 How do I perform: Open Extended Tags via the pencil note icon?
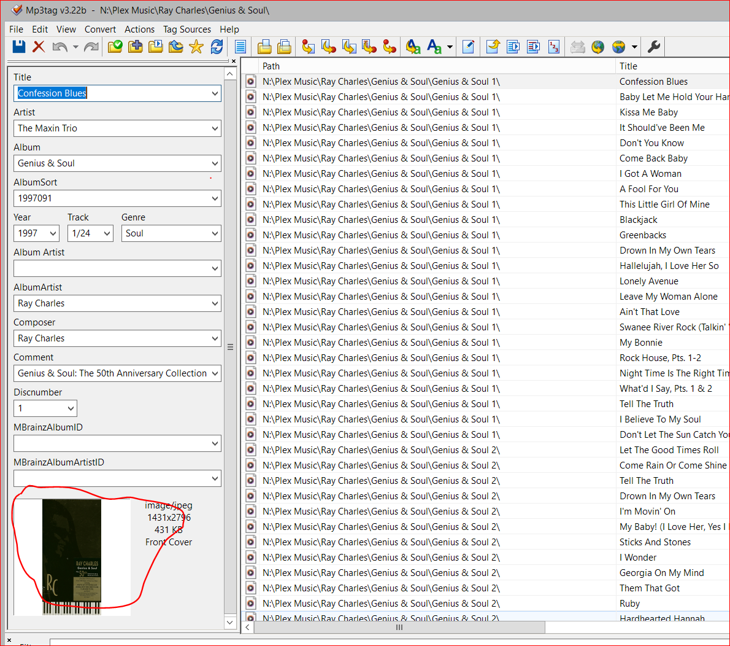[x=468, y=47]
